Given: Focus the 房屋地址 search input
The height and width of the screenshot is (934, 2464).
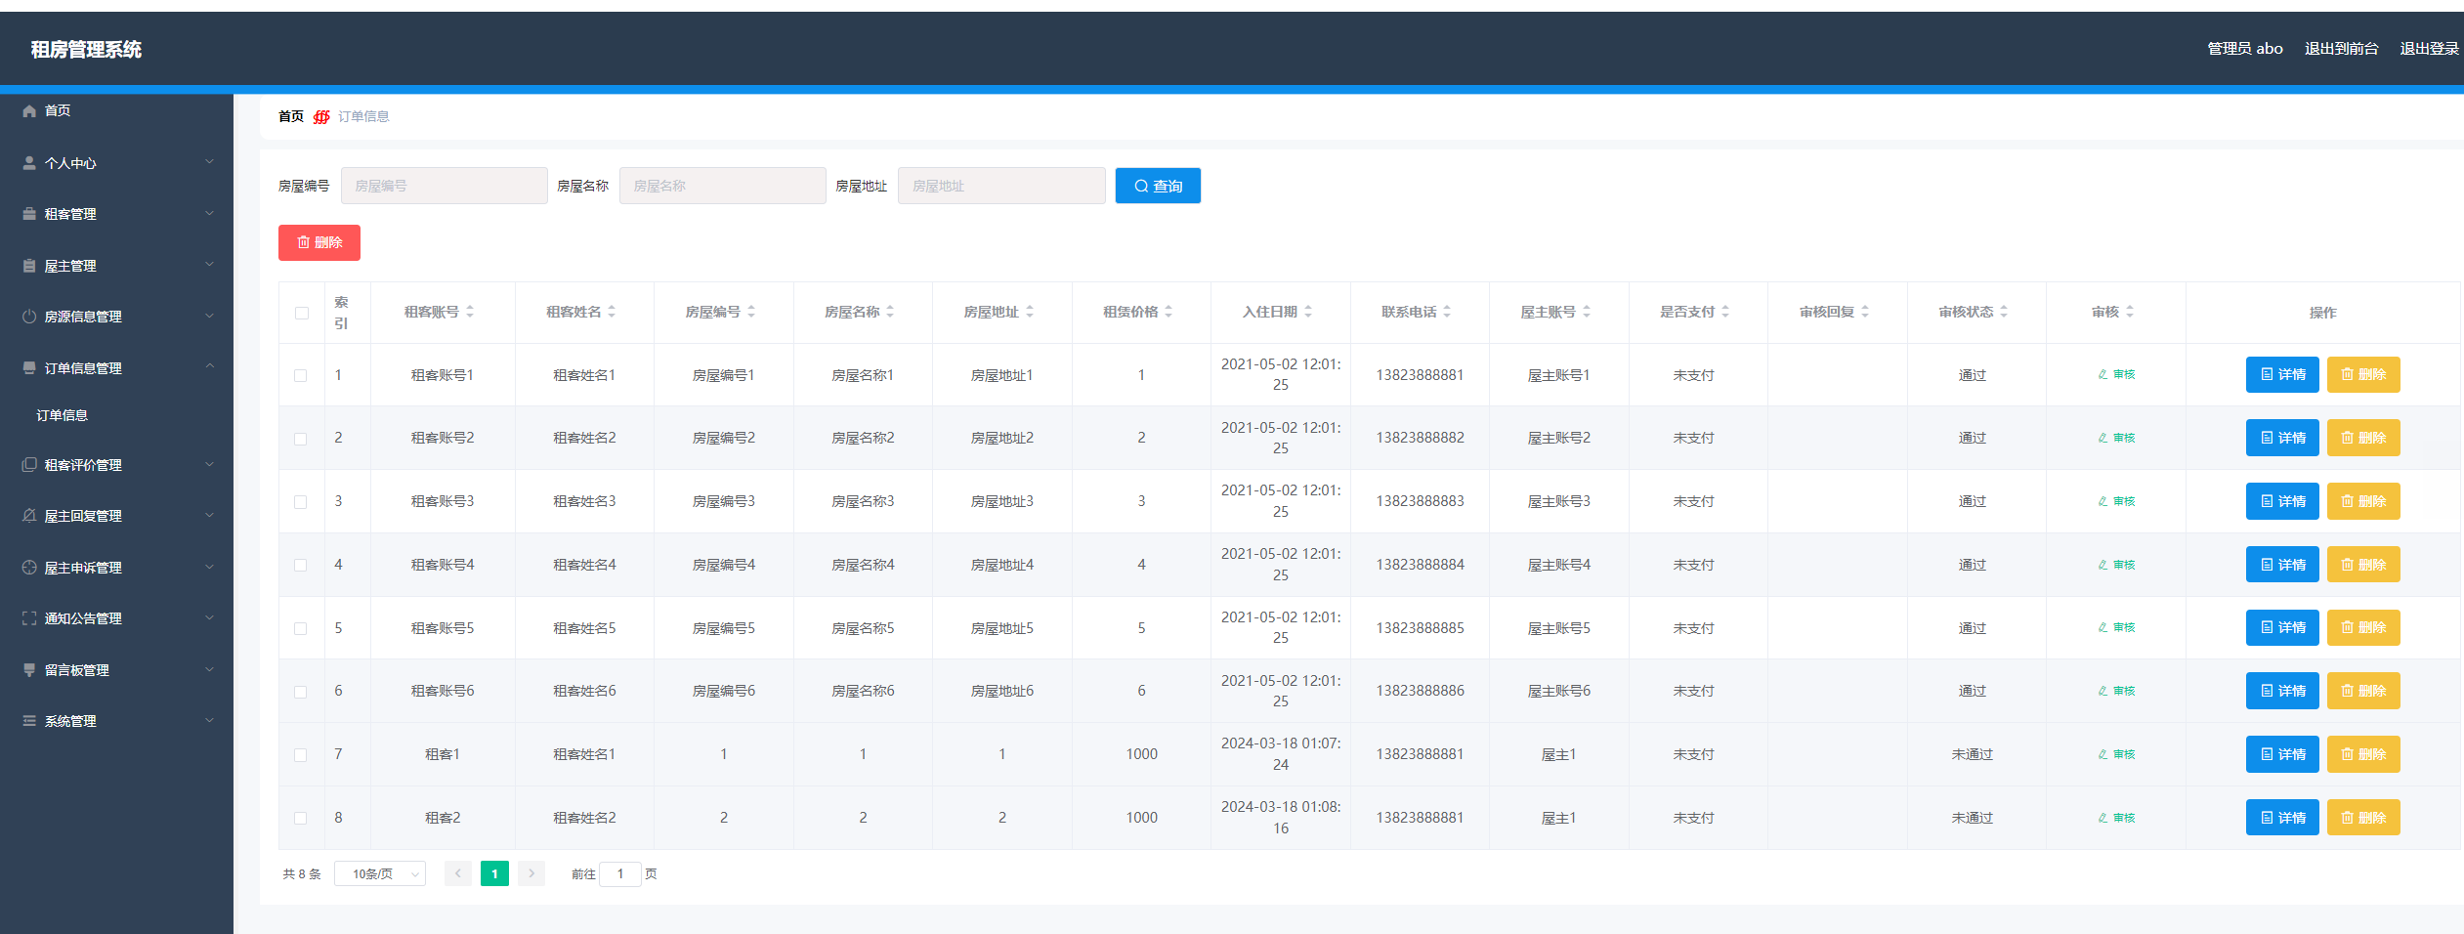Looking at the screenshot, I should [x=1001, y=186].
